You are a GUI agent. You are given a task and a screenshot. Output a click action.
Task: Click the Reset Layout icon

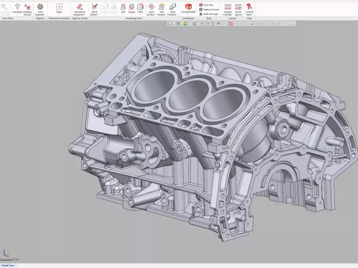coord(238,7)
